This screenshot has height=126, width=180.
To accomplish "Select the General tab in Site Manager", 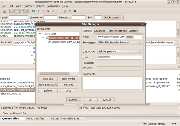I will tap(87, 31).
